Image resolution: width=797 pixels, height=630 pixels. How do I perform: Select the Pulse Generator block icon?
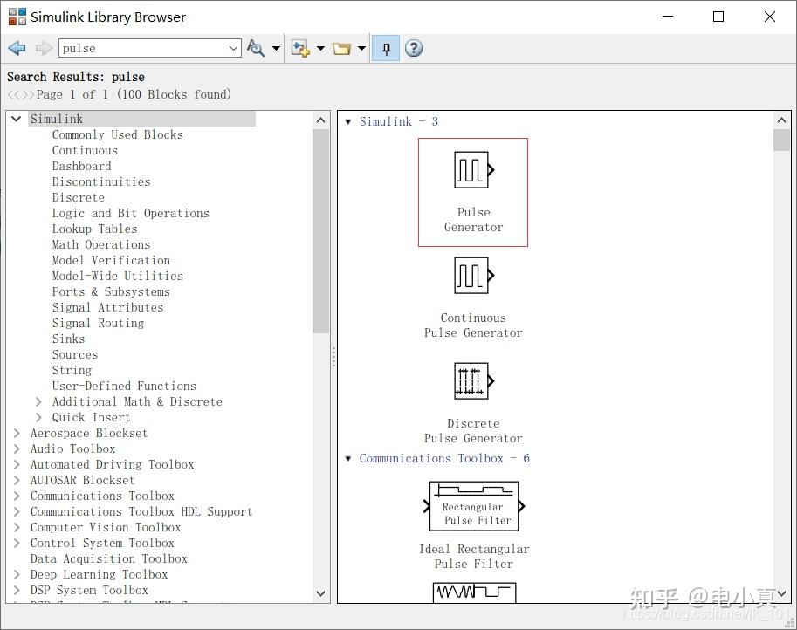click(473, 170)
